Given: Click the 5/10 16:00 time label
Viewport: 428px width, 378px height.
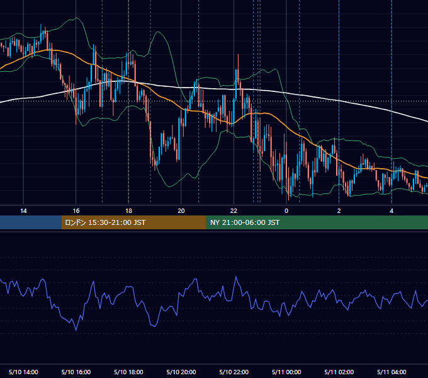Looking at the screenshot, I should [76, 372].
